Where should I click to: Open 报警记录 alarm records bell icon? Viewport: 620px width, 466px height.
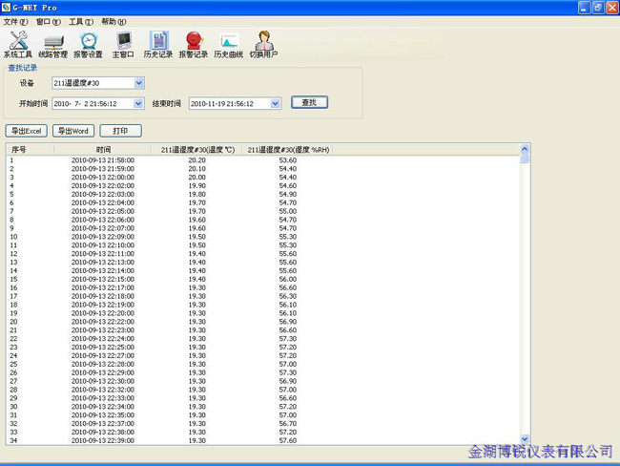tap(193, 44)
